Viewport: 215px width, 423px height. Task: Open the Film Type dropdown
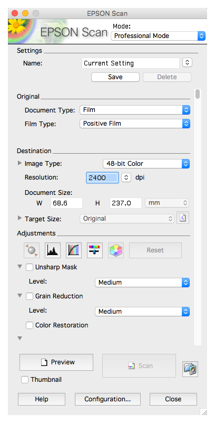[135, 124]
